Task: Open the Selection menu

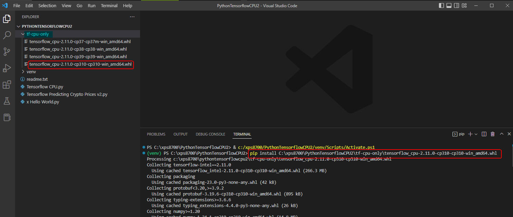Action: (47, 5)
